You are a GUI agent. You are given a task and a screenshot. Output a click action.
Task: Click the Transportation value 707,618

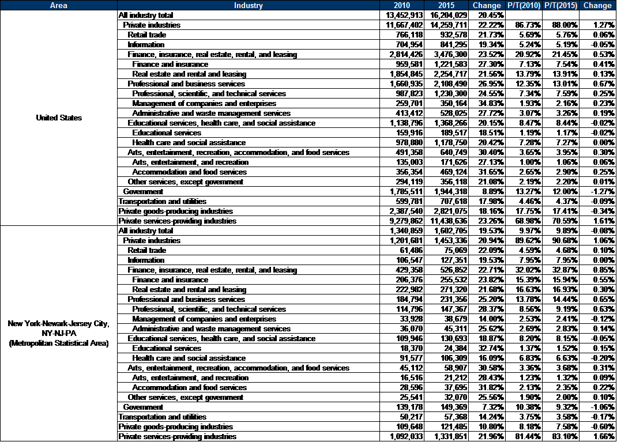point(446,201)
